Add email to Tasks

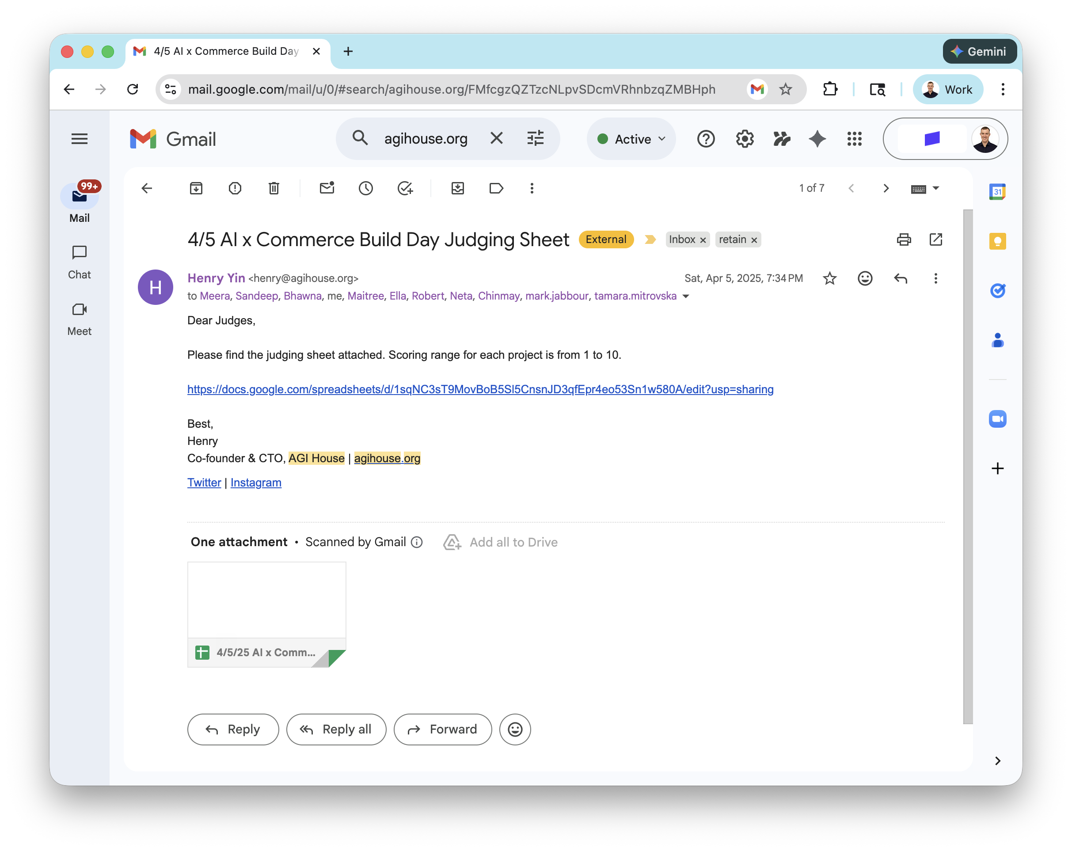click(405, 188)
